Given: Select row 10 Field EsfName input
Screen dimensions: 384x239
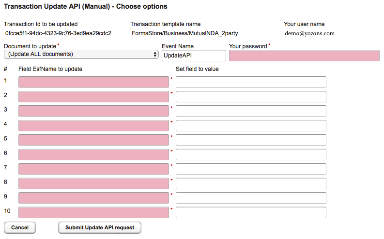Looking at the screenshot, I should [x=94, y=212].
